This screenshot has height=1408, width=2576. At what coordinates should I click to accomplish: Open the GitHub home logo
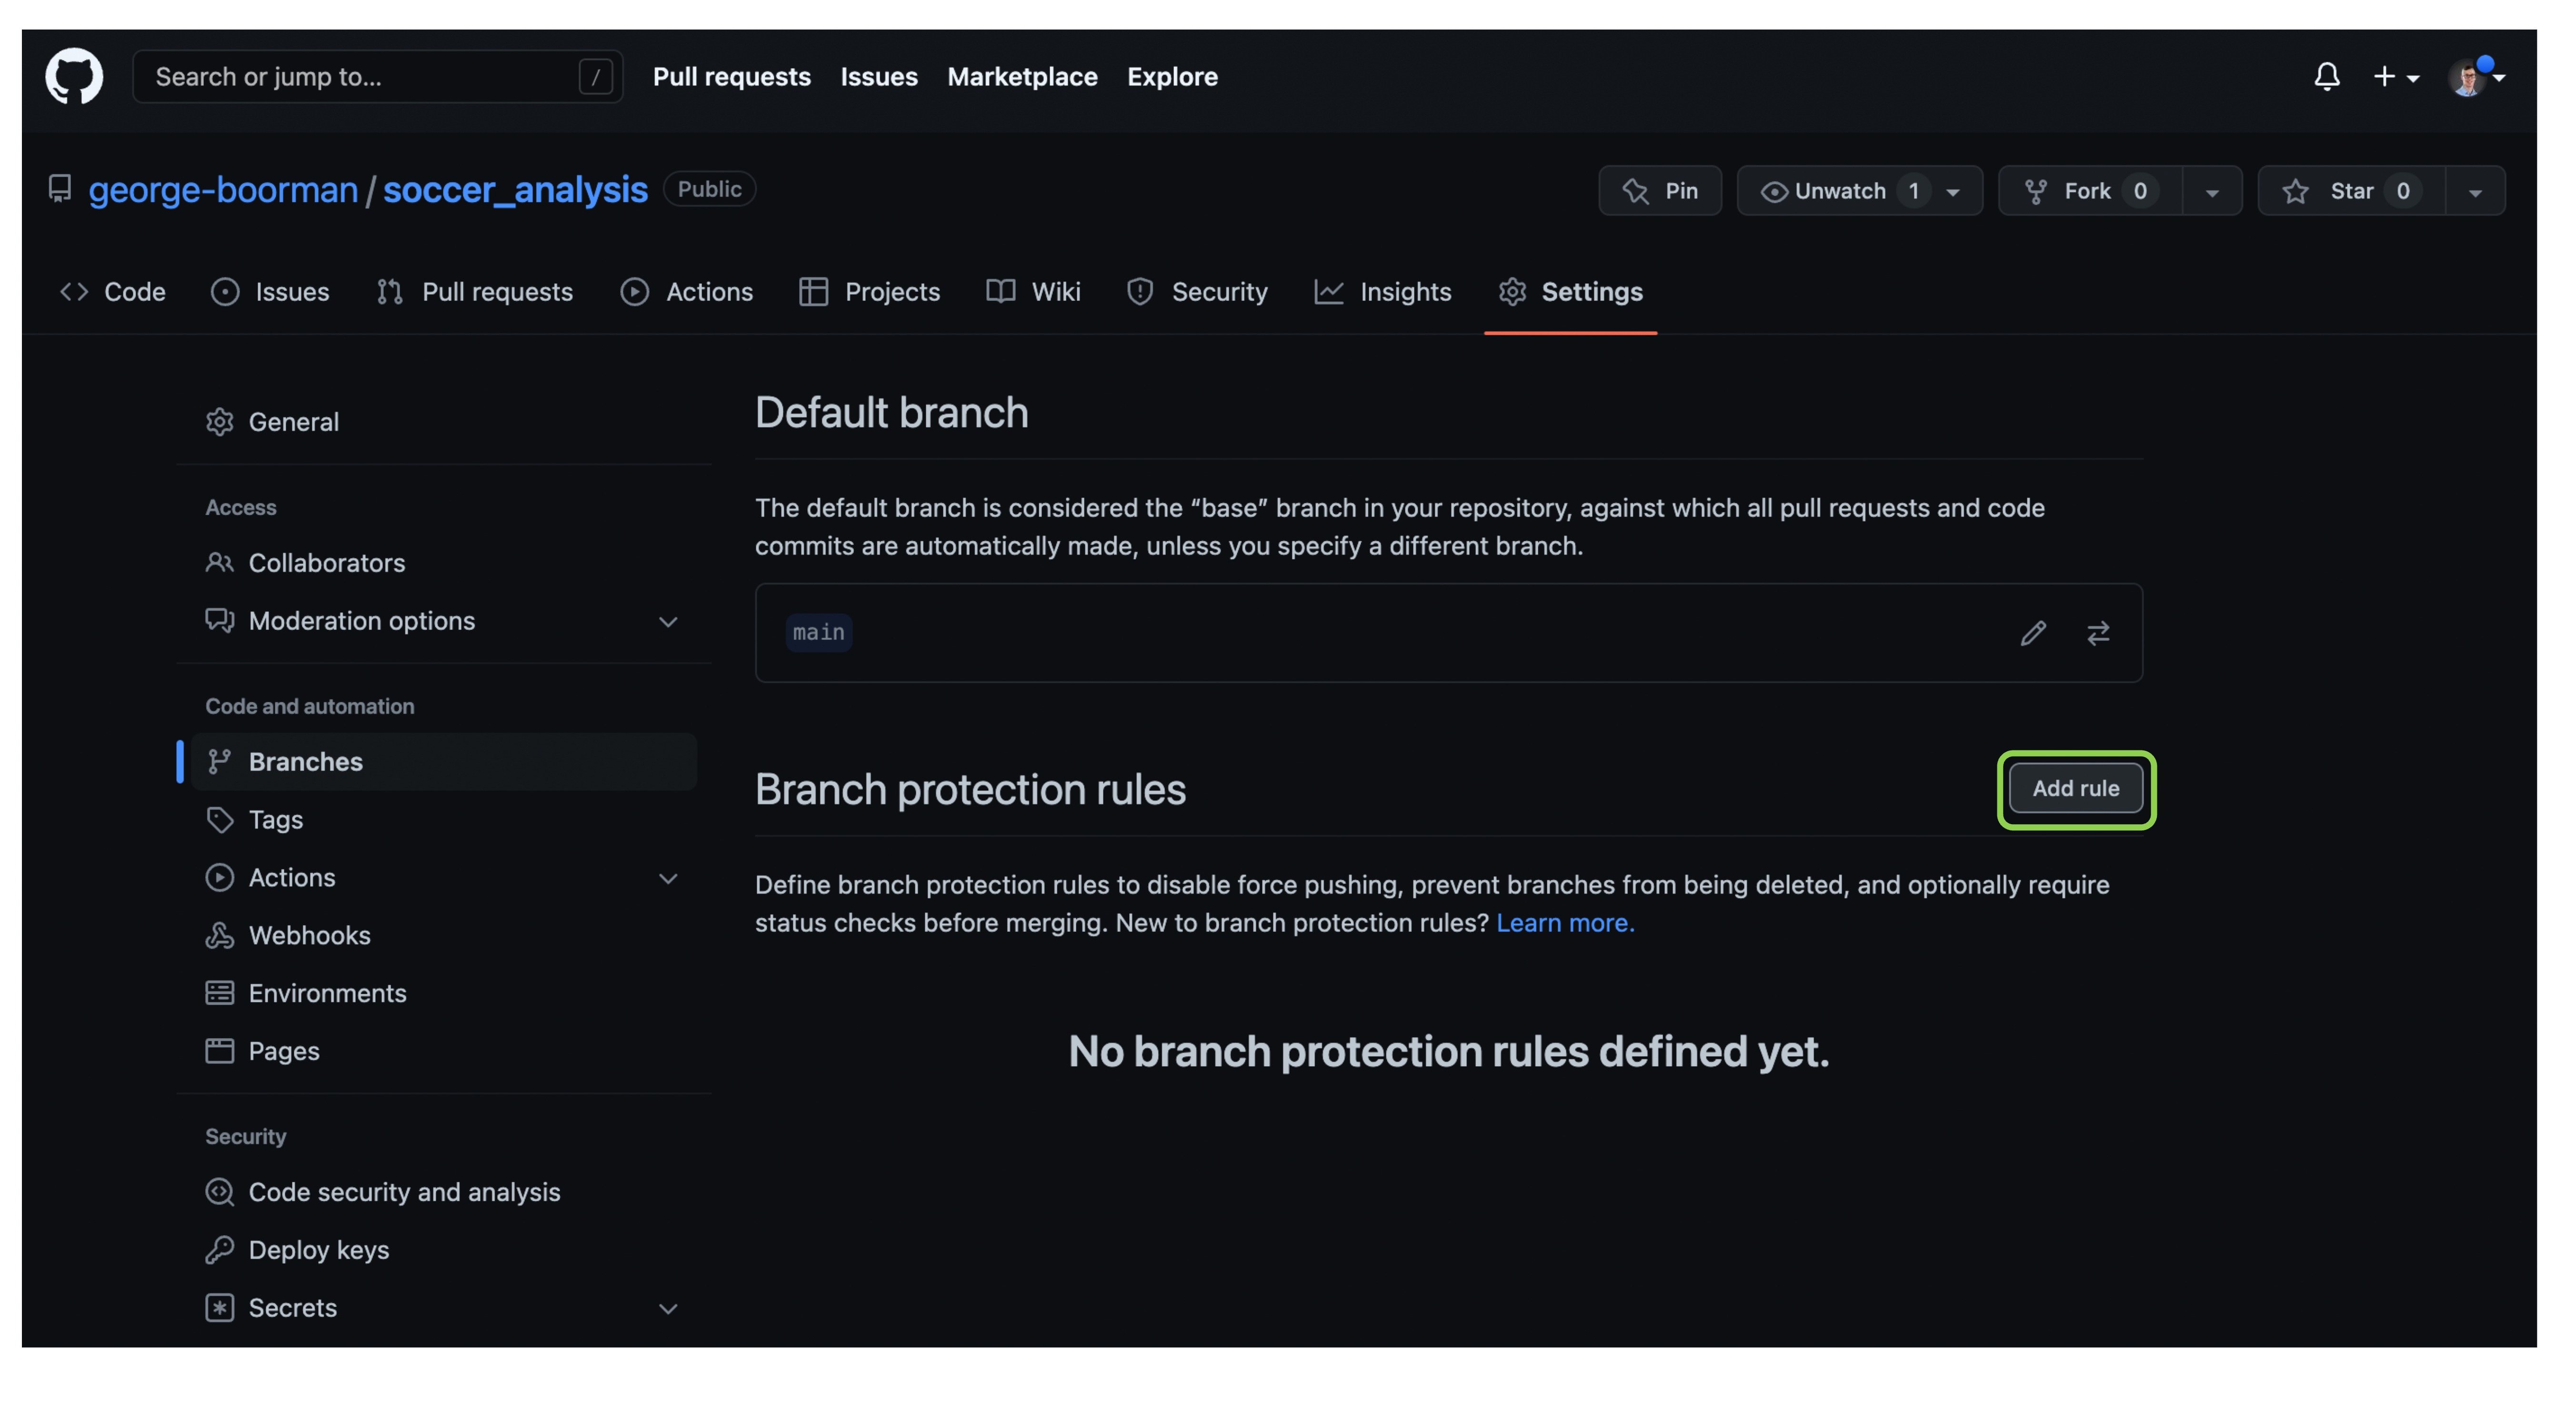(74, 76)
